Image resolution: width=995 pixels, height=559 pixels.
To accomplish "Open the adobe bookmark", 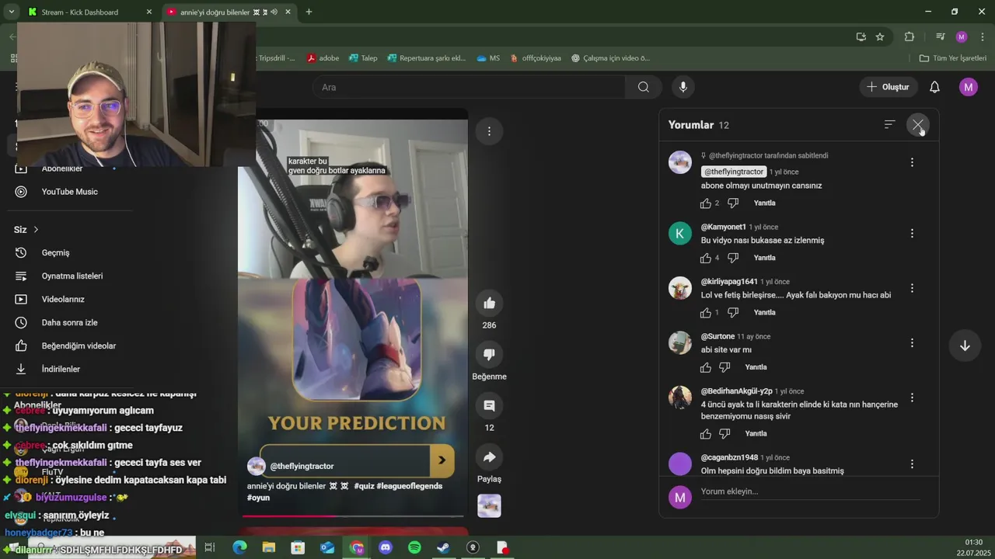I will click(323, 58).
